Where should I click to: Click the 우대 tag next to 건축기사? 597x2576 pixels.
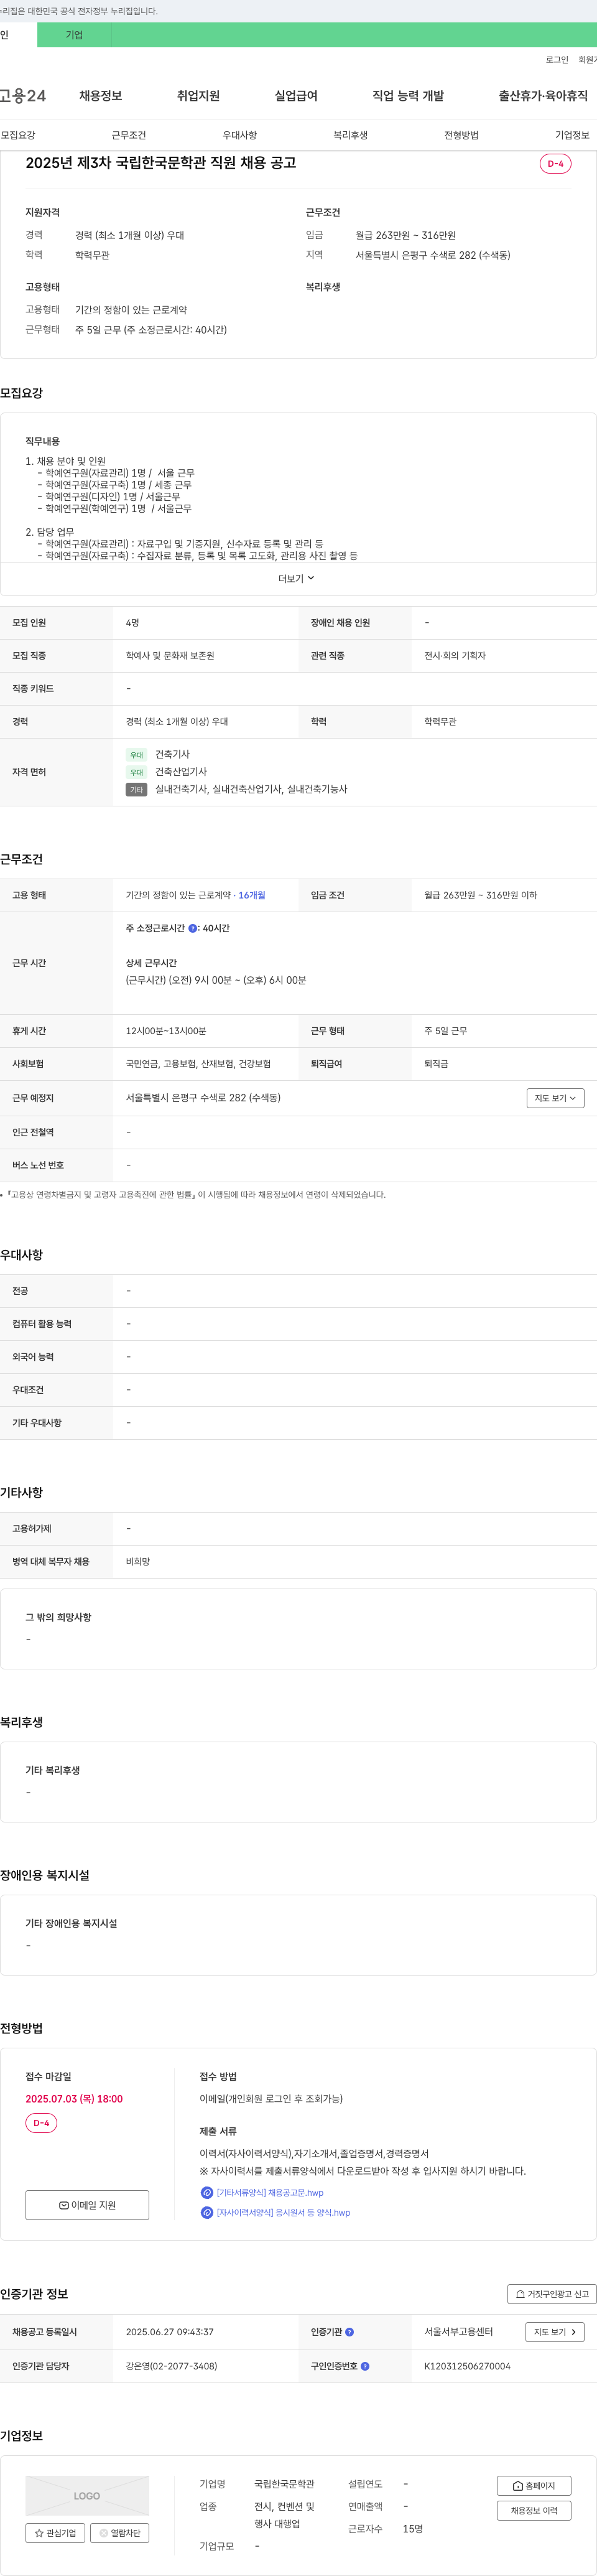136,755
